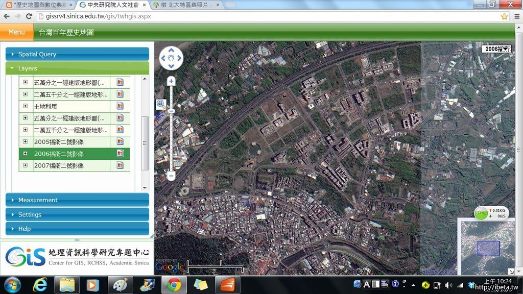Click the zoom in plus button on map
The image size is (523, 294).
click(x=171, y=81)
